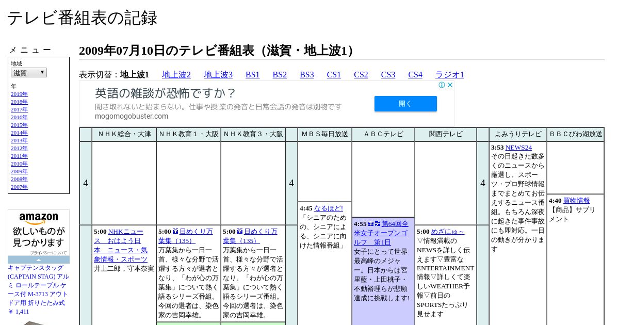
Task: Open the 2010年 year link
Action: click(x=19, y=164)
